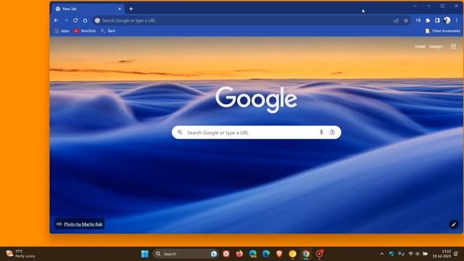Open the BrenTech bookmark
Image resolution: width=464 pixels, height=261 pixels.
[x=86, y=30]
